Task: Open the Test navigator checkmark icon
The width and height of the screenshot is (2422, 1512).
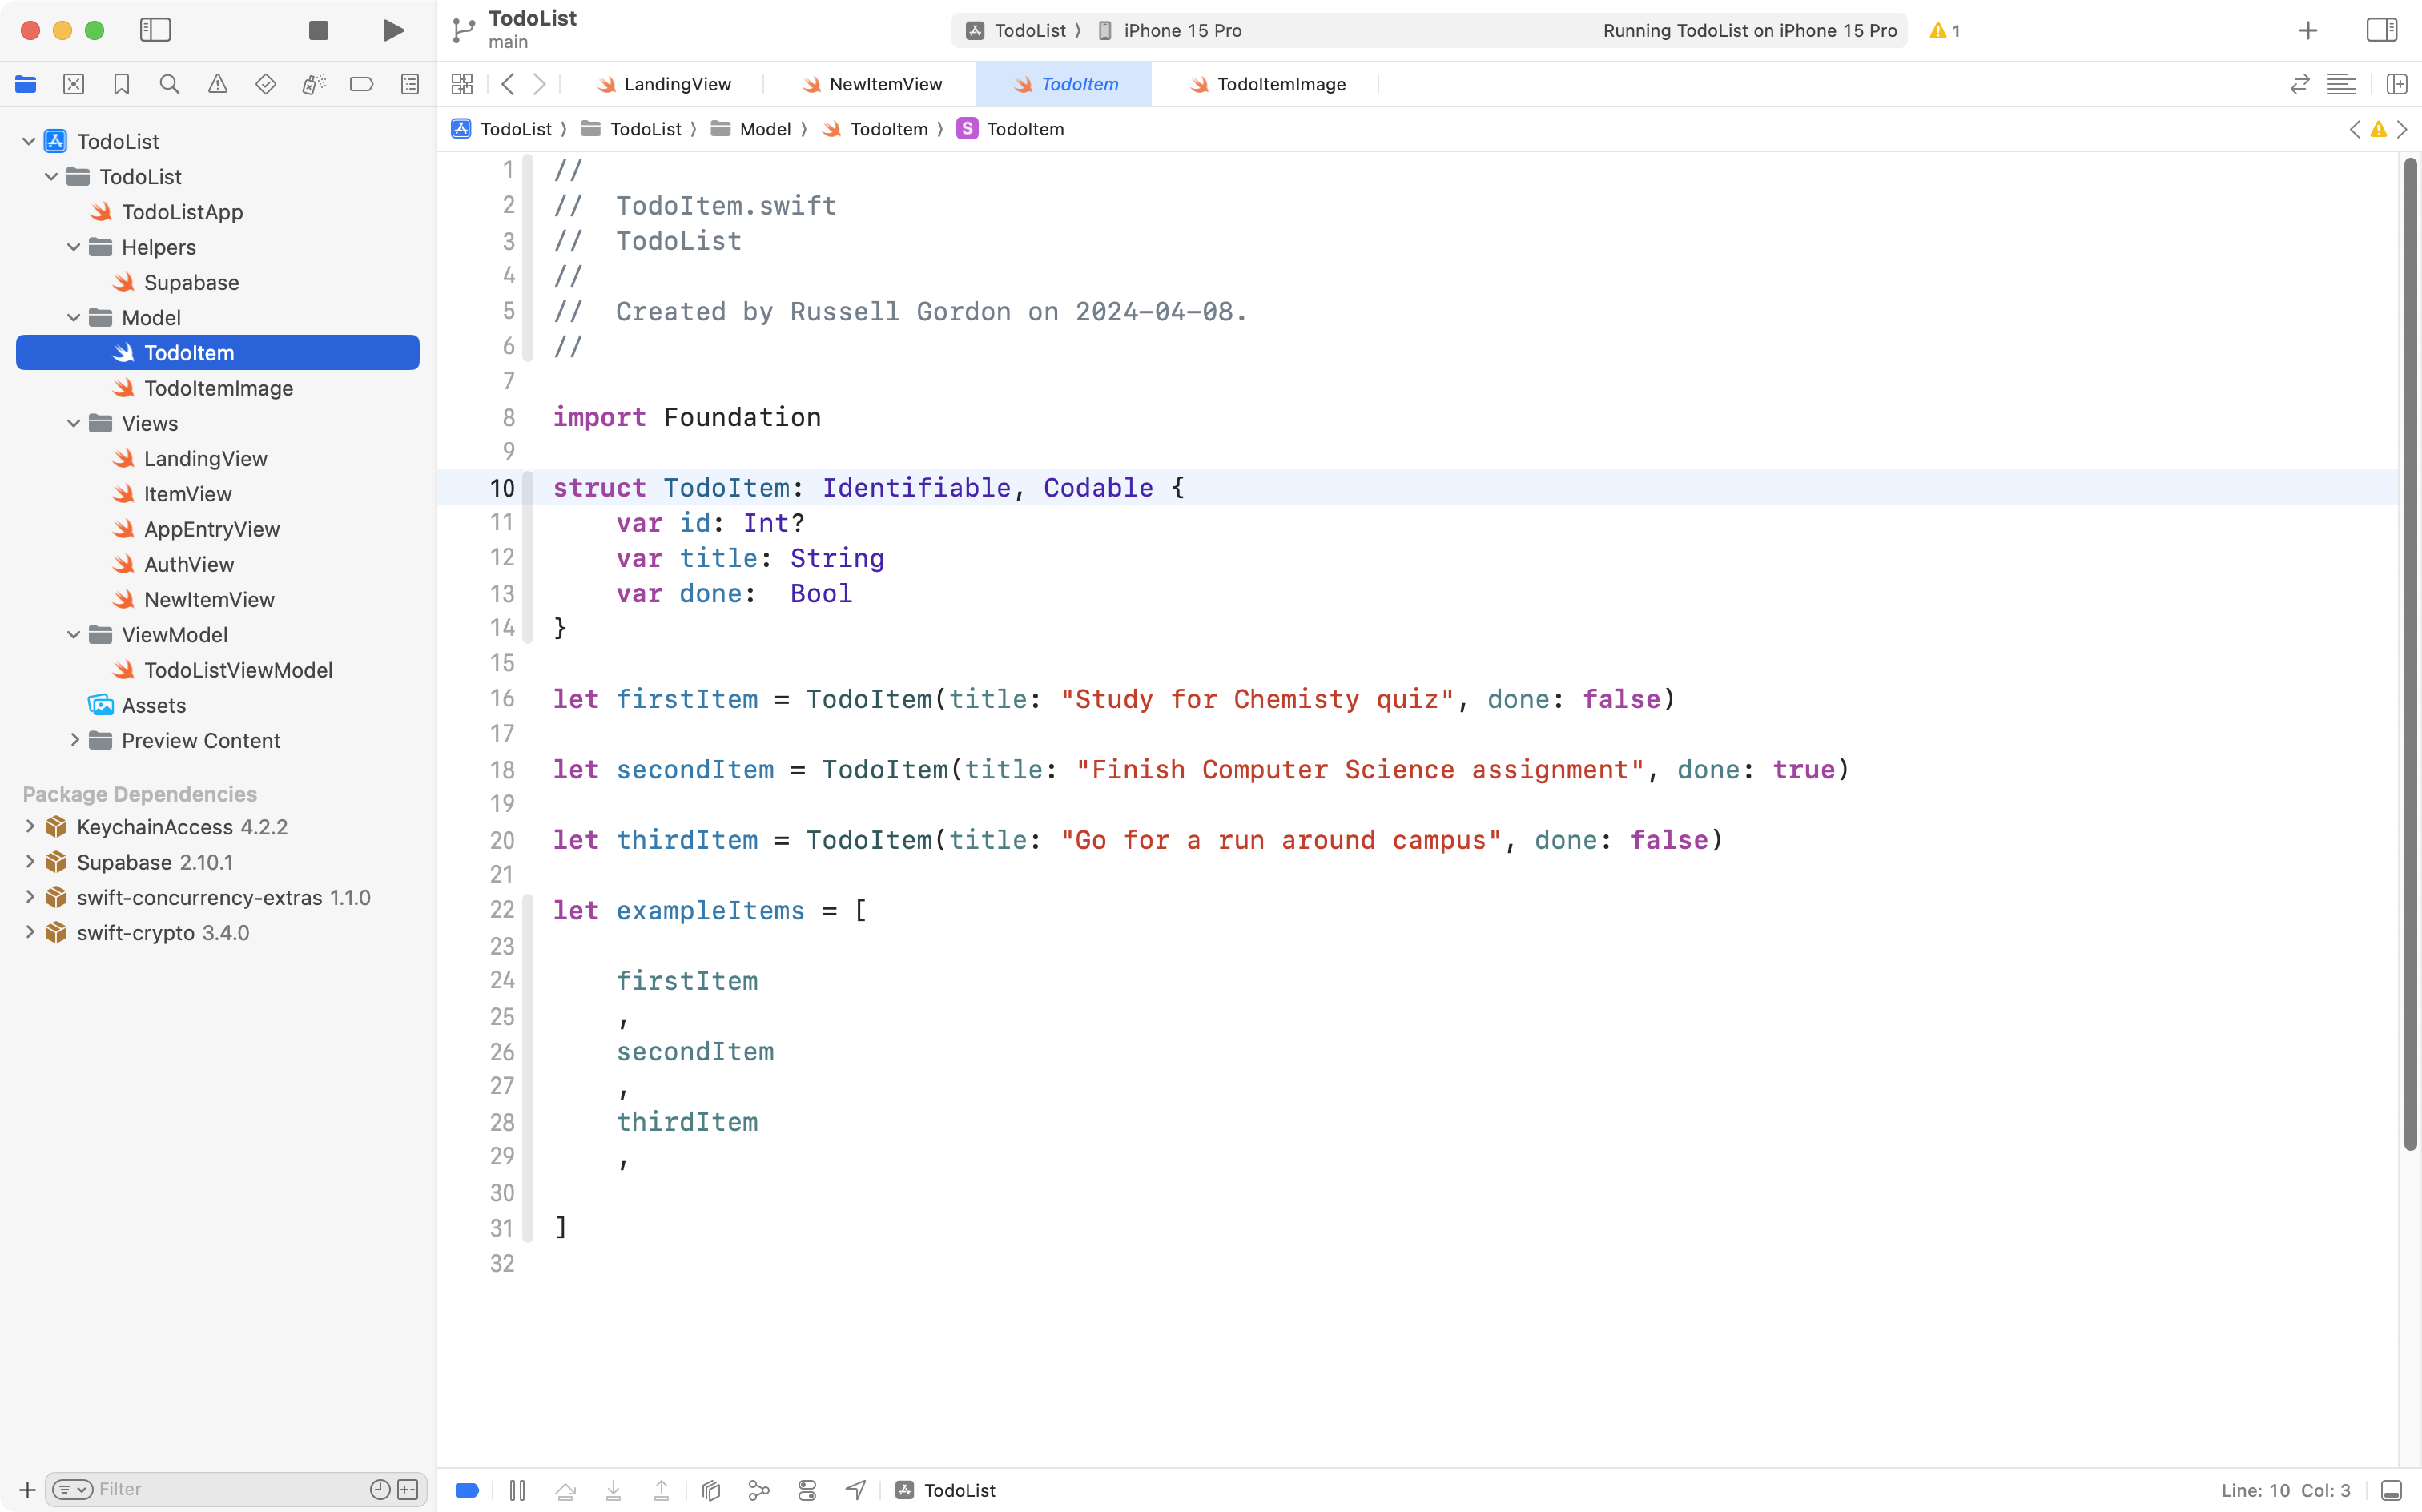Action: [266, 84]
